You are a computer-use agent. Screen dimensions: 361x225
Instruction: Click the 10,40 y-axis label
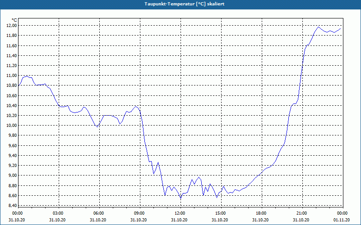coord(13,105)
